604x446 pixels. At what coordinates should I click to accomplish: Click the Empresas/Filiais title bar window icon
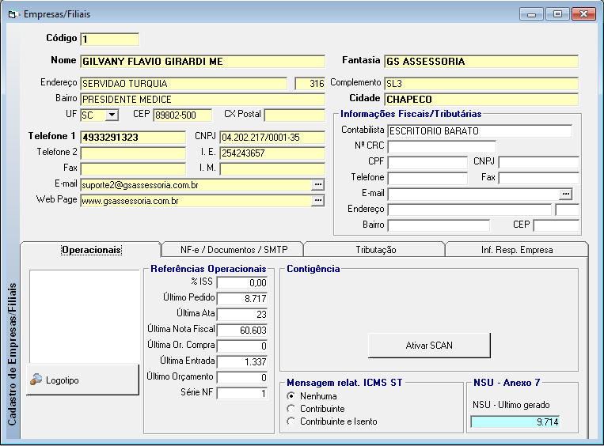point(13,13)
